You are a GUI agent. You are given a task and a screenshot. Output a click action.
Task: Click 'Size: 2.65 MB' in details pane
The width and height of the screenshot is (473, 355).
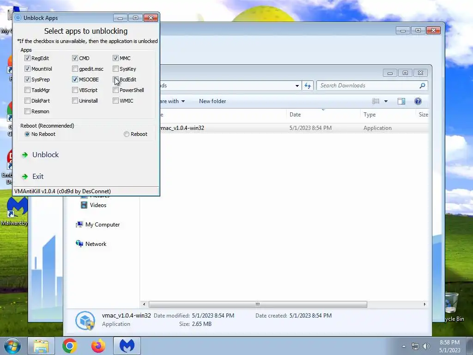click(x=195, y=324)
